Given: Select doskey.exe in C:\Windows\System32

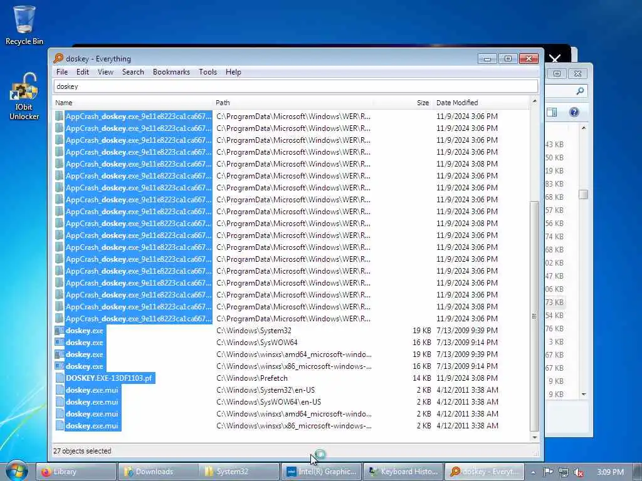Looking at the screenshot, I should (85, 331).
